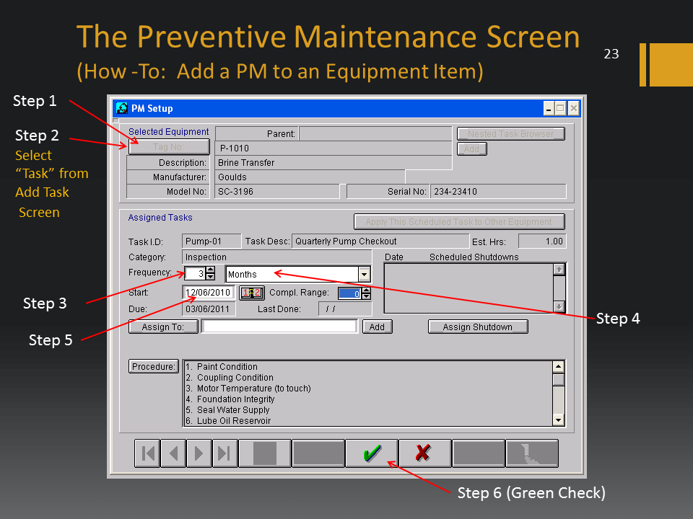The width and height of the screenshot is (693, 519).
Task: Click the Assign Shutdown button
Action: [478, 327]
